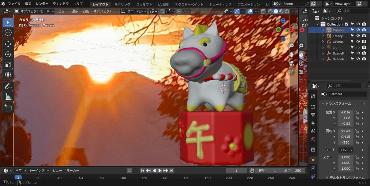Open the pivot point dropdown

pyautogui.click(x=153, y=11)
